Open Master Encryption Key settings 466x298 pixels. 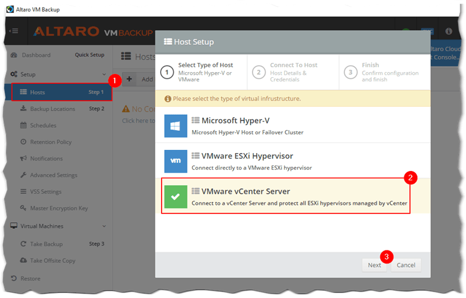pyautogui.click(x=59, y=209)
